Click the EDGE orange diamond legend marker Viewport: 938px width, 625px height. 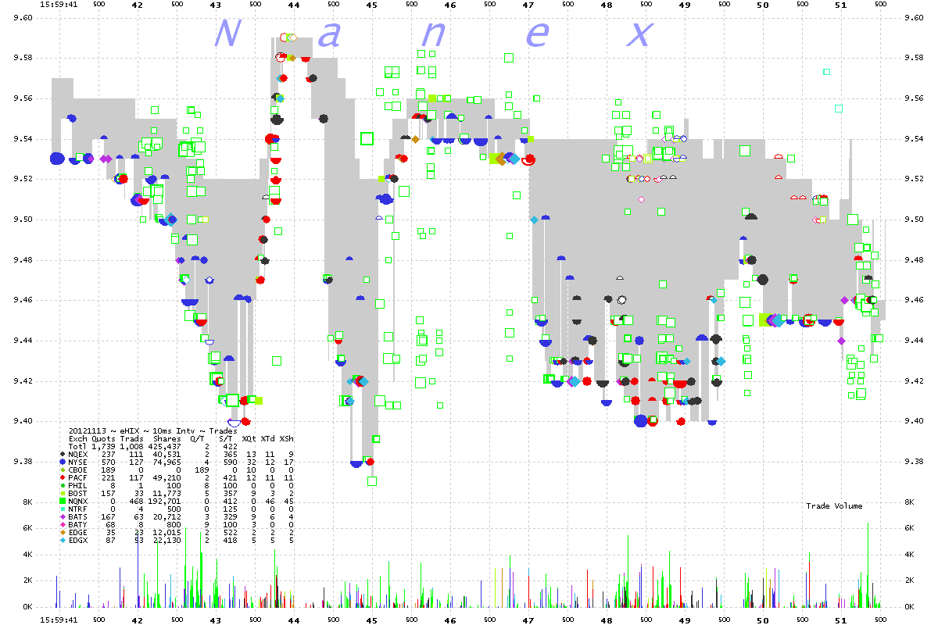coord(62,531)
